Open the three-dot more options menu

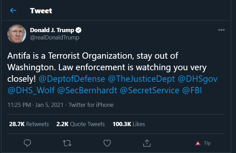click(x=221, y=30)
